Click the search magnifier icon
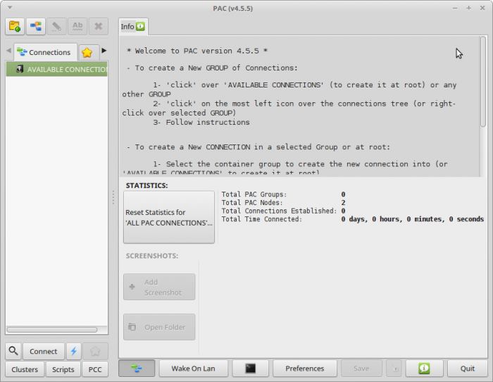 tap(13, 351)
